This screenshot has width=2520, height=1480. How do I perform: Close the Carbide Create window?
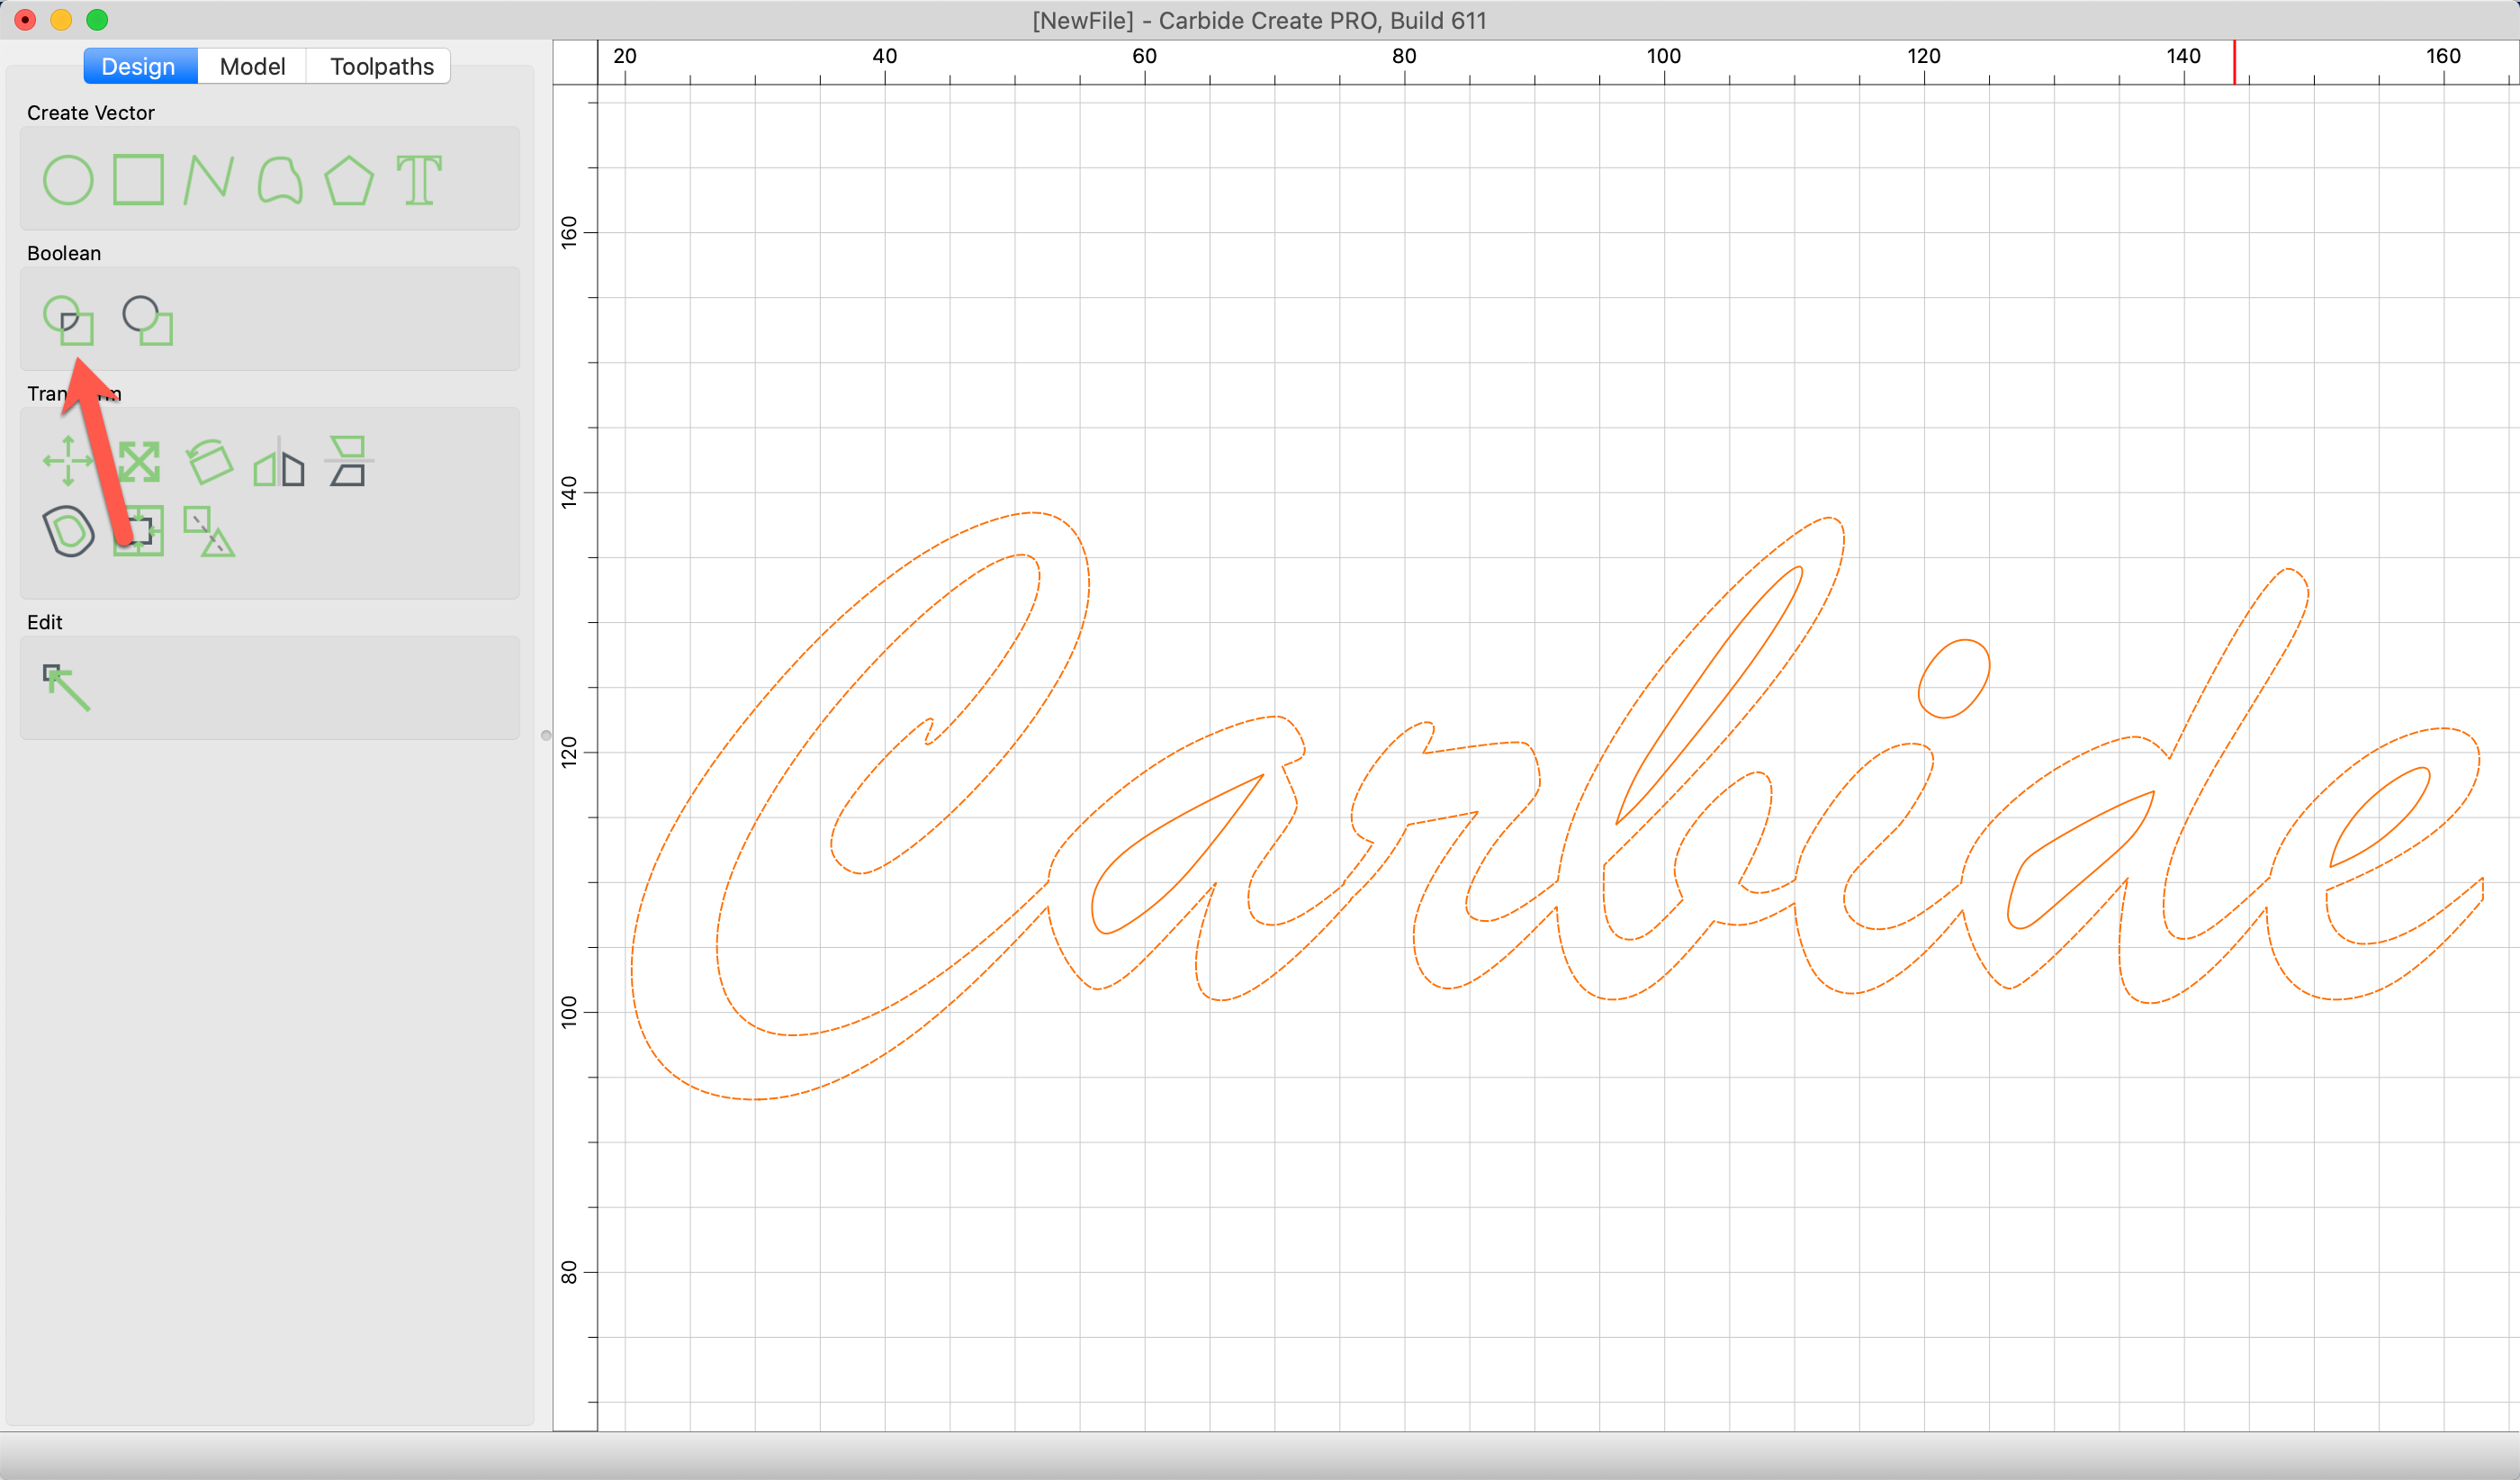click(x=25, y=20)
